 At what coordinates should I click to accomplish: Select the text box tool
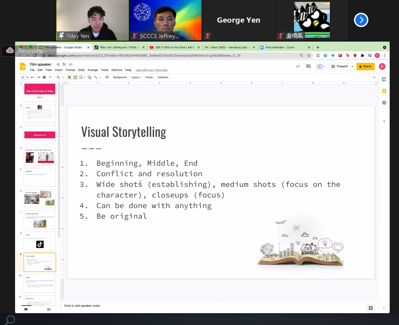coord(75,77)
